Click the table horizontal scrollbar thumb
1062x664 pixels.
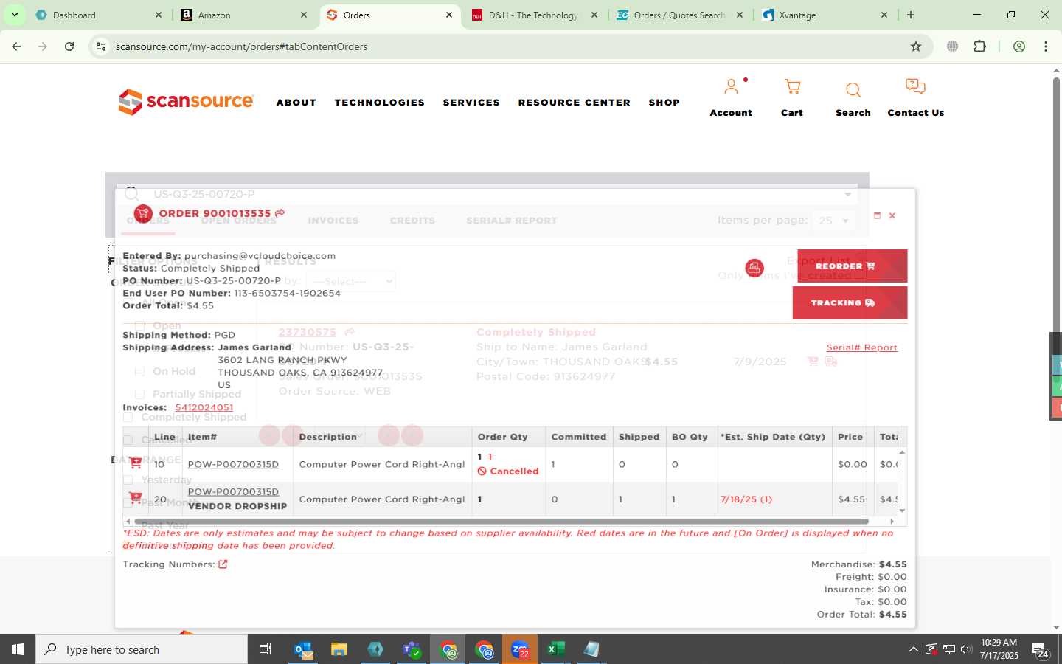(x=502, y=521)
